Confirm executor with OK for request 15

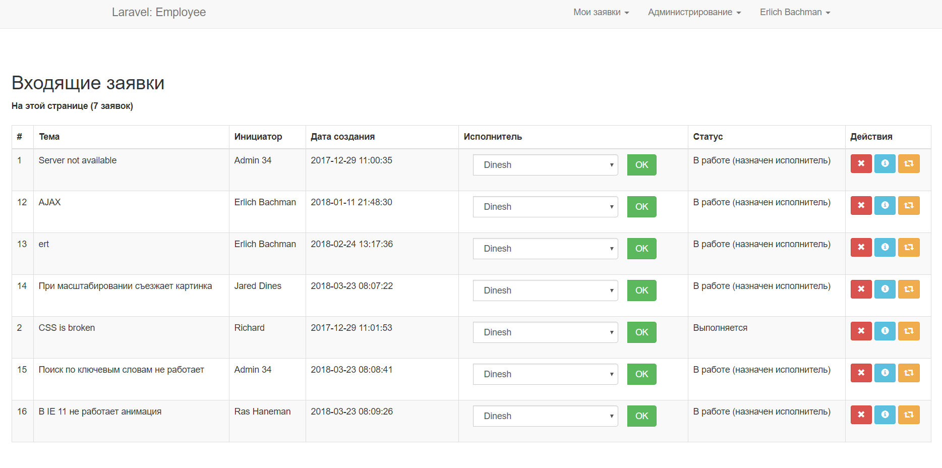point(641,374)
